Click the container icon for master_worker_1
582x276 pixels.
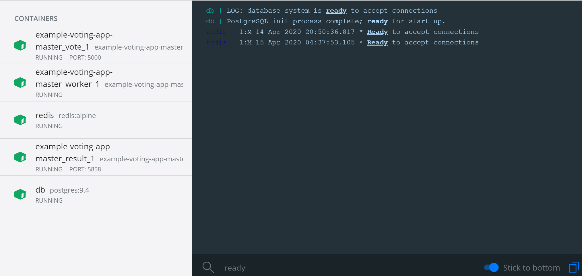(x=20, y=83)
